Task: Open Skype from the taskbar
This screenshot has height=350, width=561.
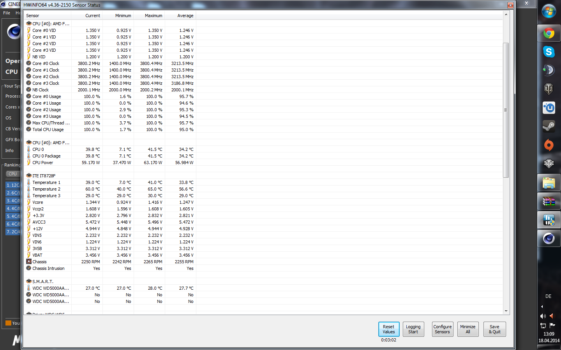Action: [549, 52]
